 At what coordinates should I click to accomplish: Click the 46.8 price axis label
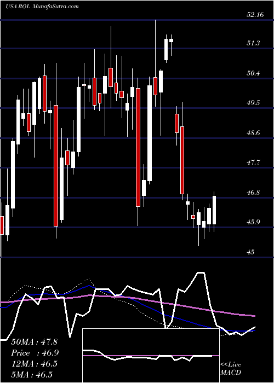253,192
